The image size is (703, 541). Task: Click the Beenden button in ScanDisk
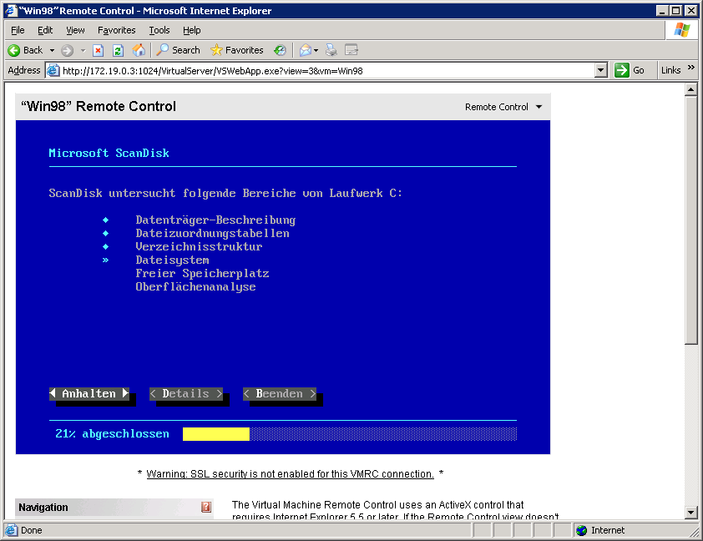280,393
